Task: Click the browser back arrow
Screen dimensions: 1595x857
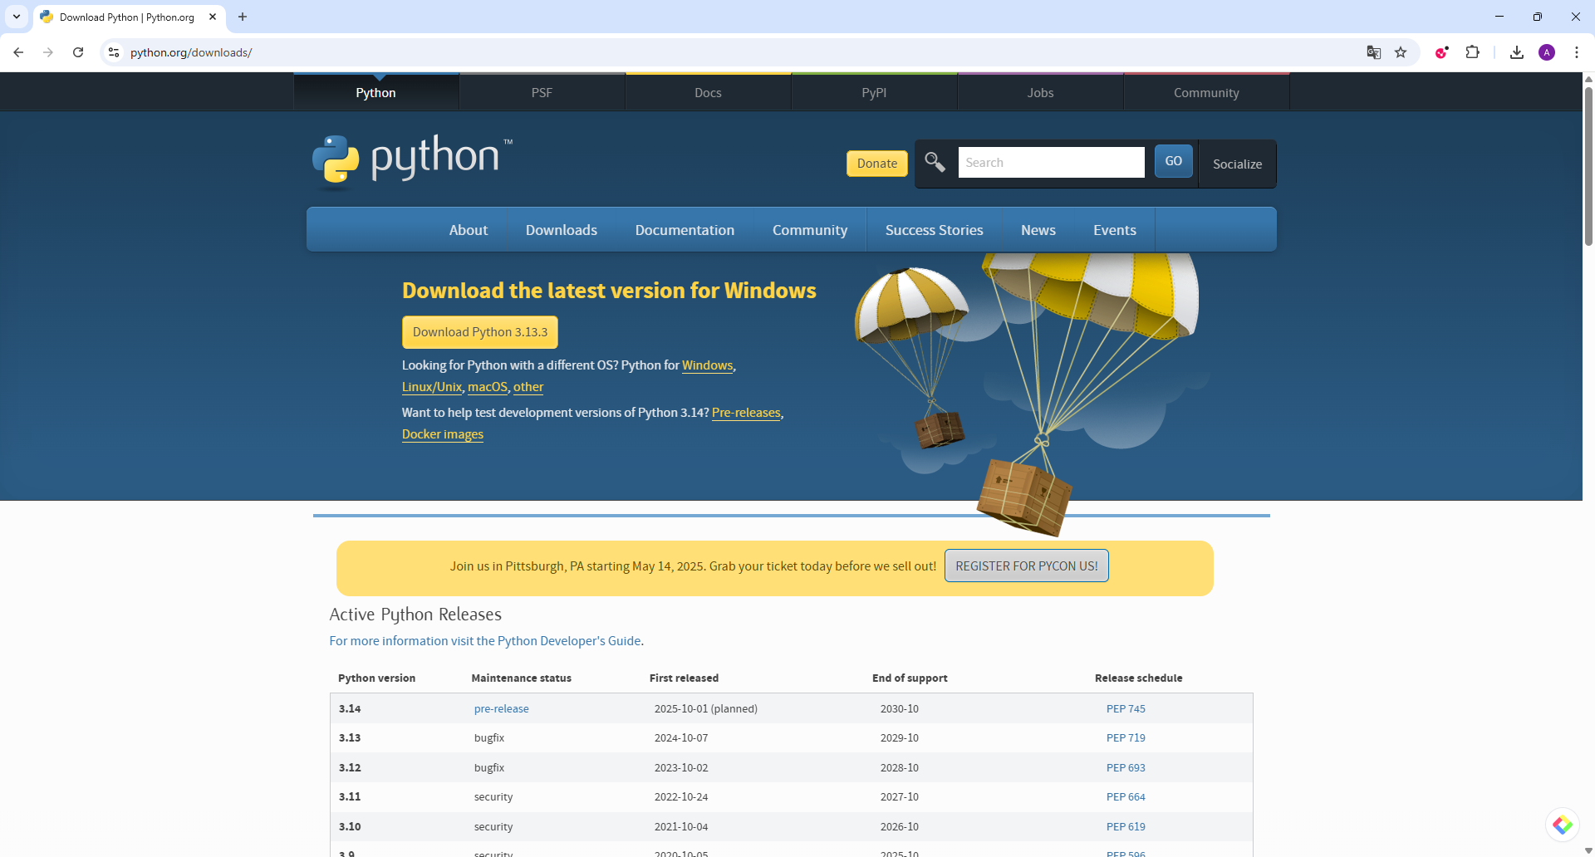Action: [x=18, y=52]
